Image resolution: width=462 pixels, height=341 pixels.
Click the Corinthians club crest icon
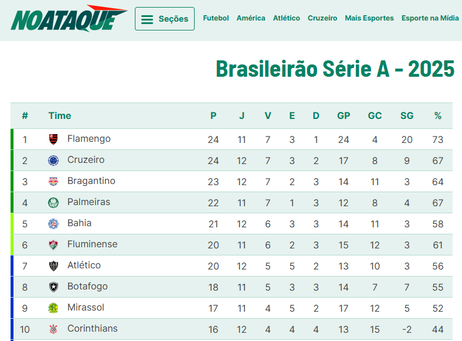pyautogui.click(x=53, y=329)
